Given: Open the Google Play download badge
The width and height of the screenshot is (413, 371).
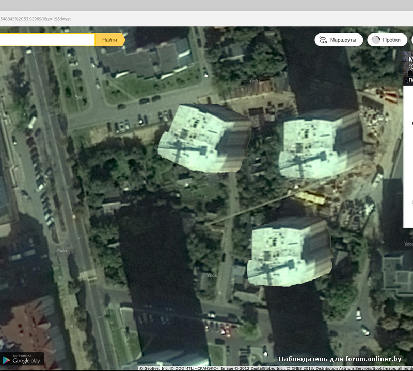Looking at the screenshot, I should (22, 359).
